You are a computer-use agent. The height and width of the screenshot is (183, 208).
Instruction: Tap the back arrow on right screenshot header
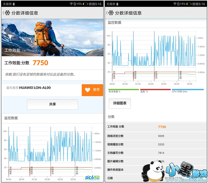click(107, 13)
